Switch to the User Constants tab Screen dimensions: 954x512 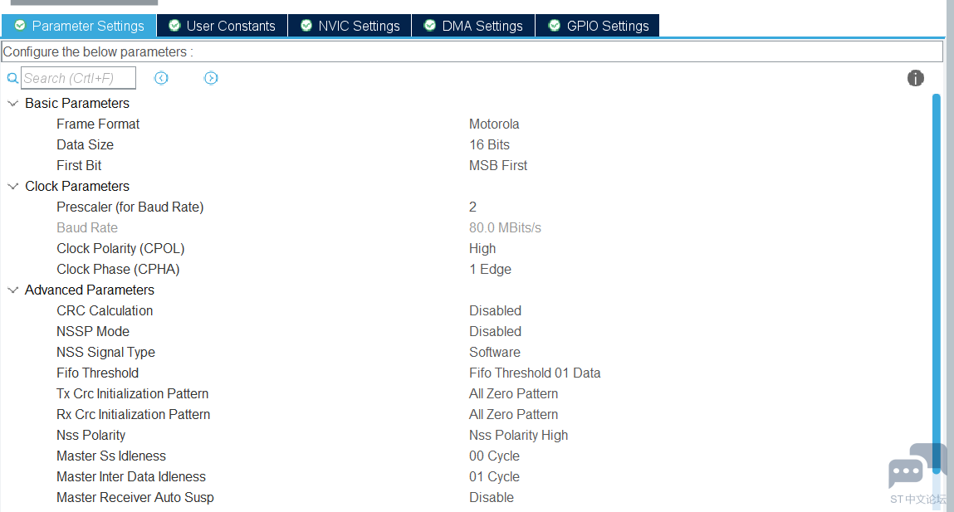[222, 26]
